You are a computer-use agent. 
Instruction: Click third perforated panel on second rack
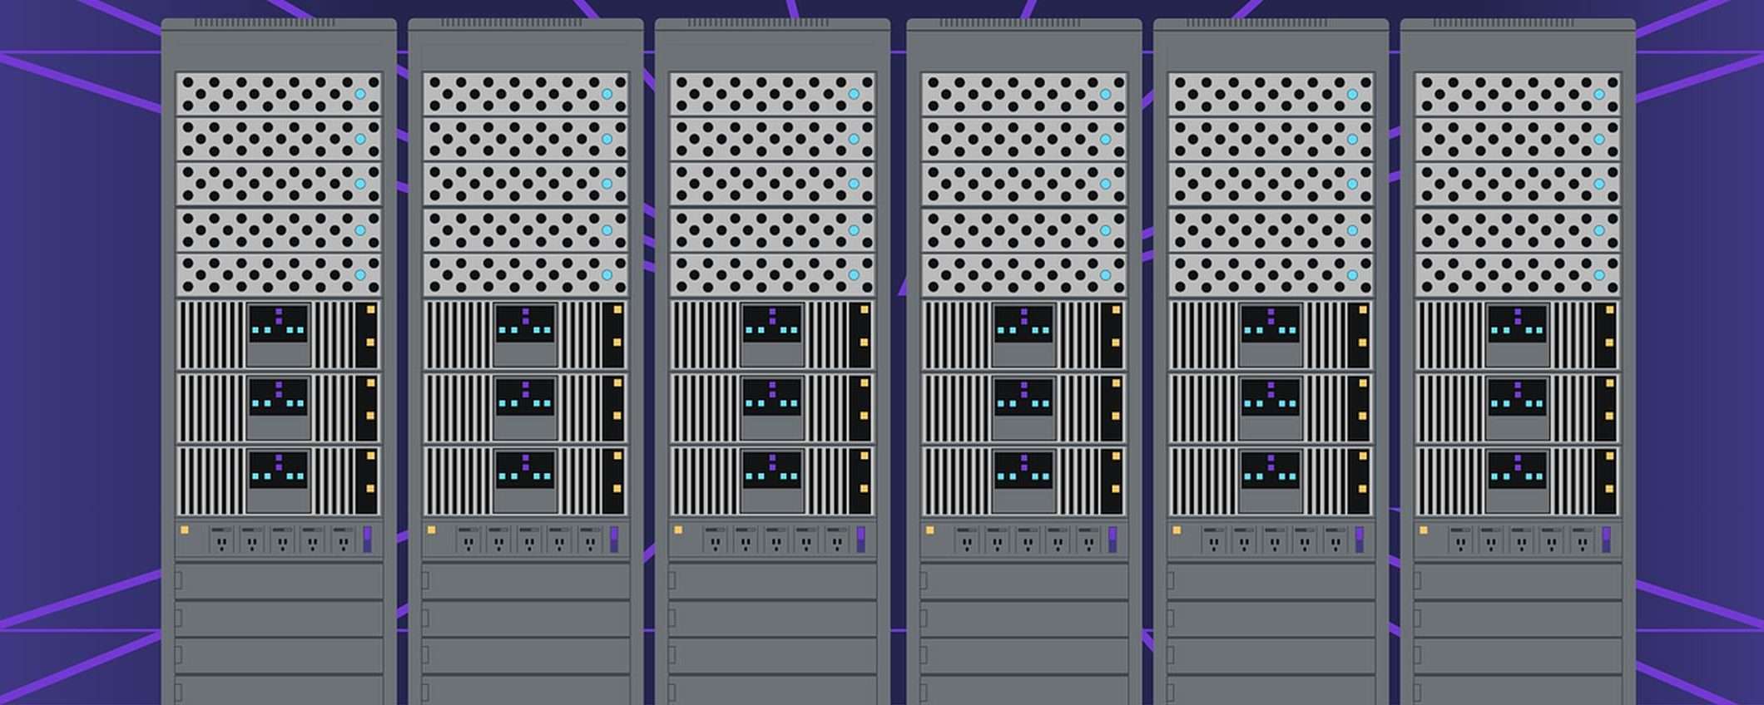click(x=525, y=184)
